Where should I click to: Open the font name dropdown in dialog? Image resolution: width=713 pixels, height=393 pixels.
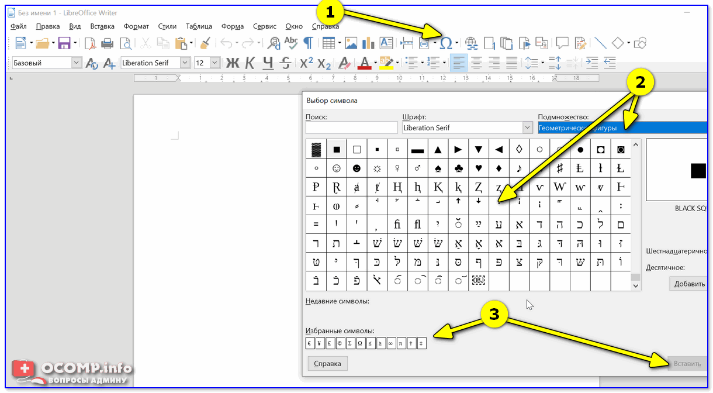click(x=526, y=127)
